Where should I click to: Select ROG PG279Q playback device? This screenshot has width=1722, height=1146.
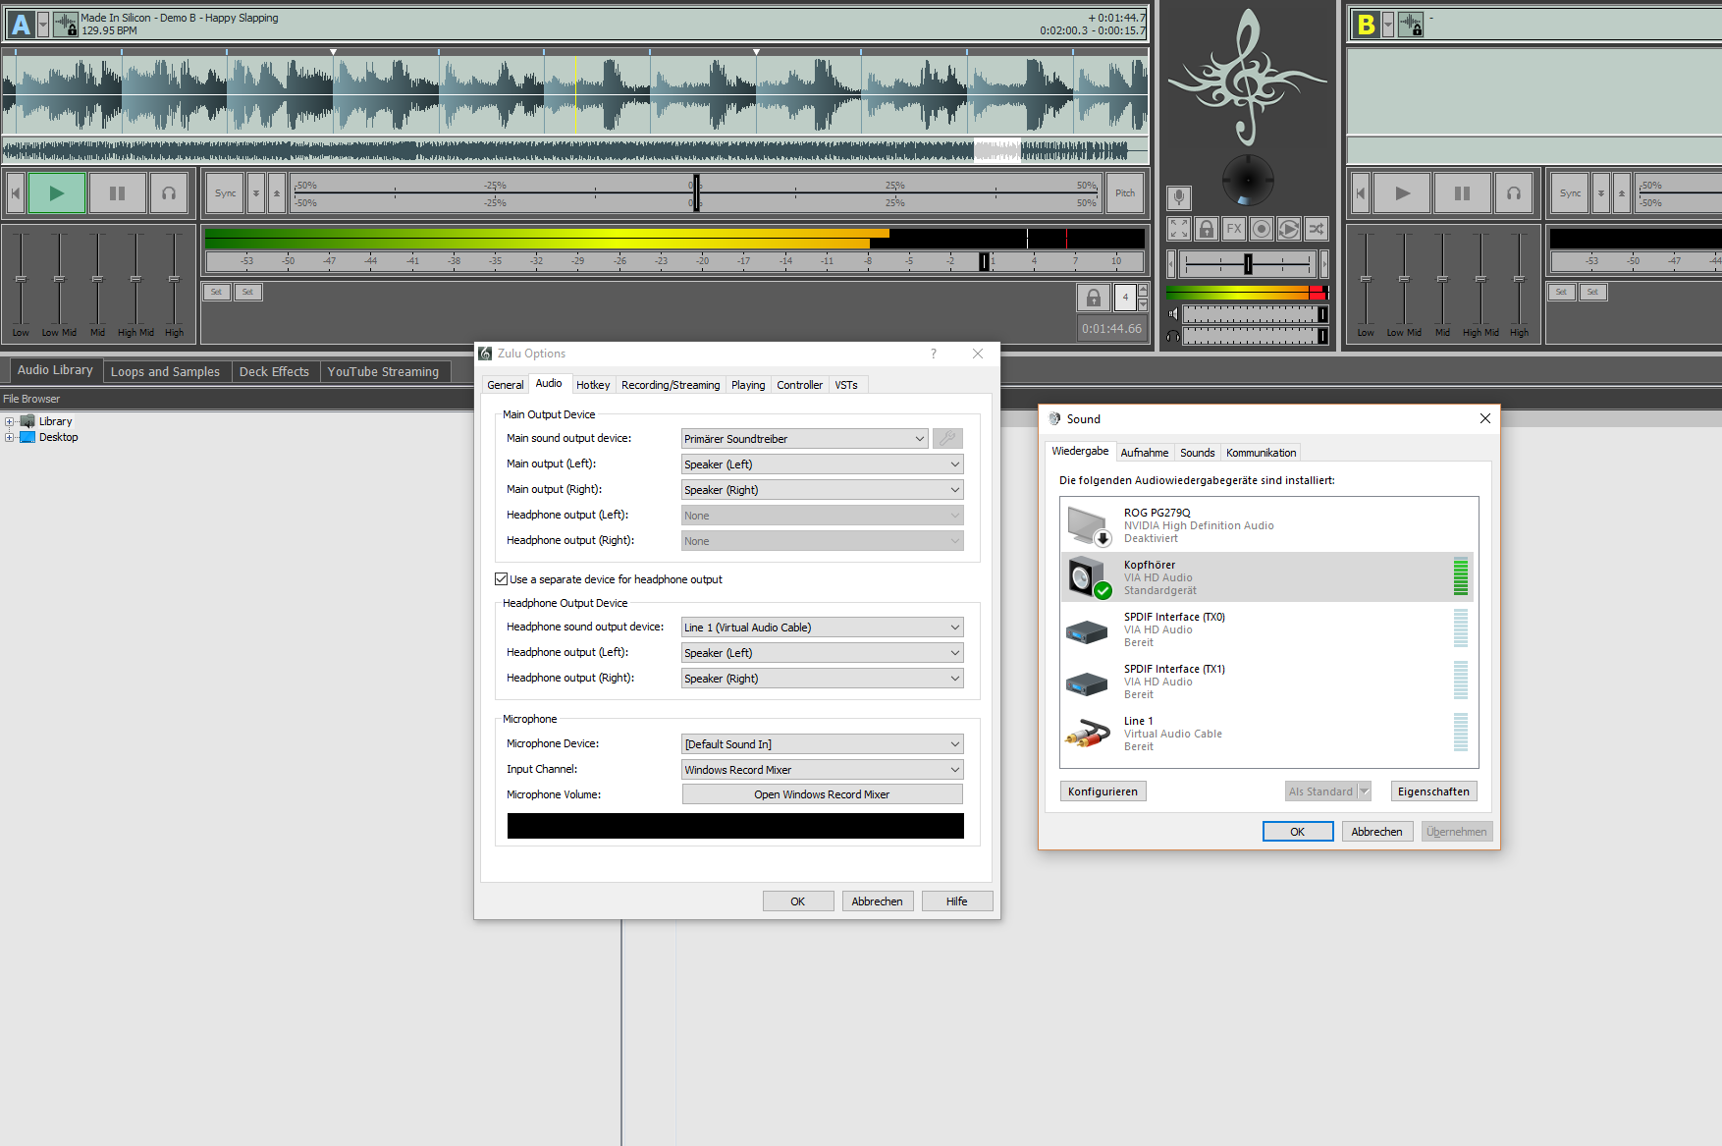pos(1267,525)
